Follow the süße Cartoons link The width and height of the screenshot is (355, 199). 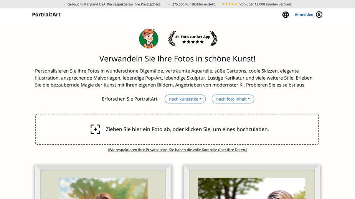coord(230,71)
